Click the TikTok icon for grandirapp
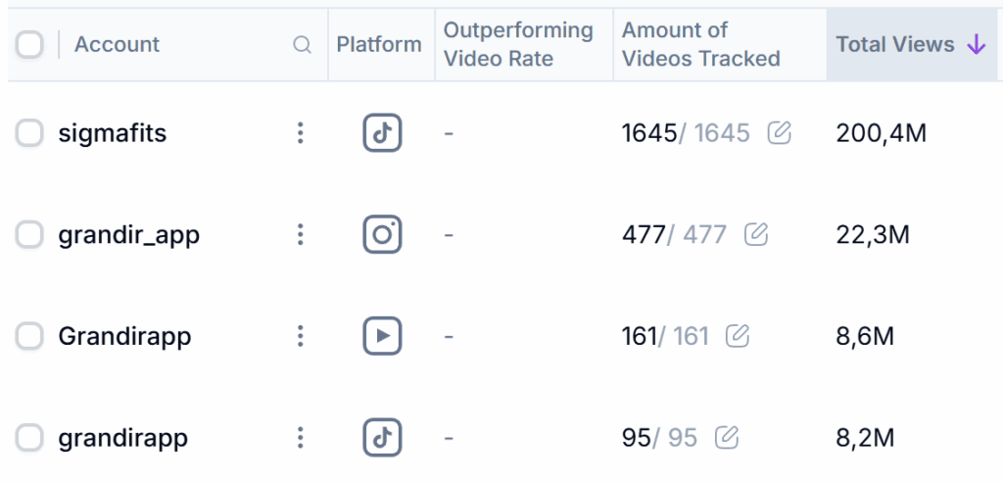 click(x=382, y=437)
